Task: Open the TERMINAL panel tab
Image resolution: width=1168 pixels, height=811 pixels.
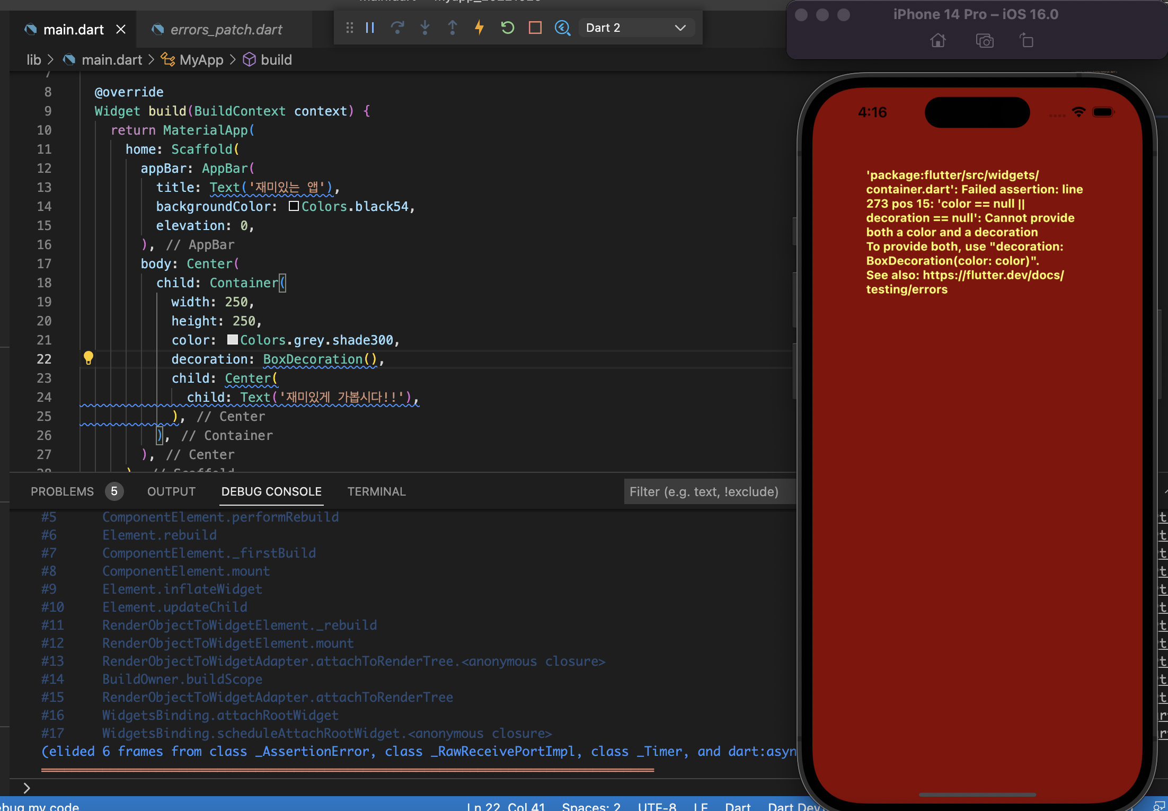Action: coord(376,491)
